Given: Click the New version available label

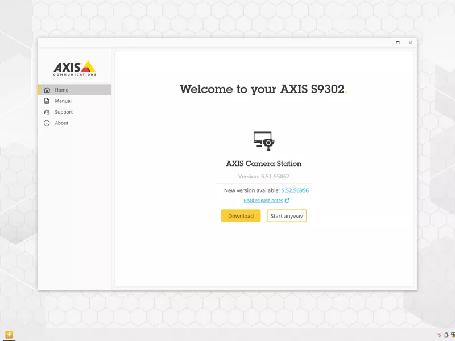Looking at the screenshot, I should (x=252, y=190).
